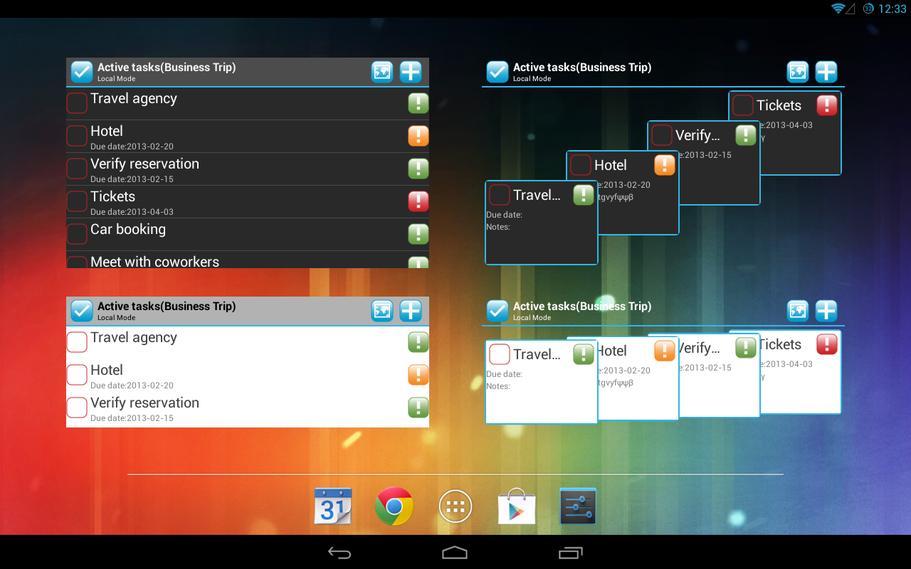Open the Calendar app in the dock
The image size is (911, 569).
(332, 506)
